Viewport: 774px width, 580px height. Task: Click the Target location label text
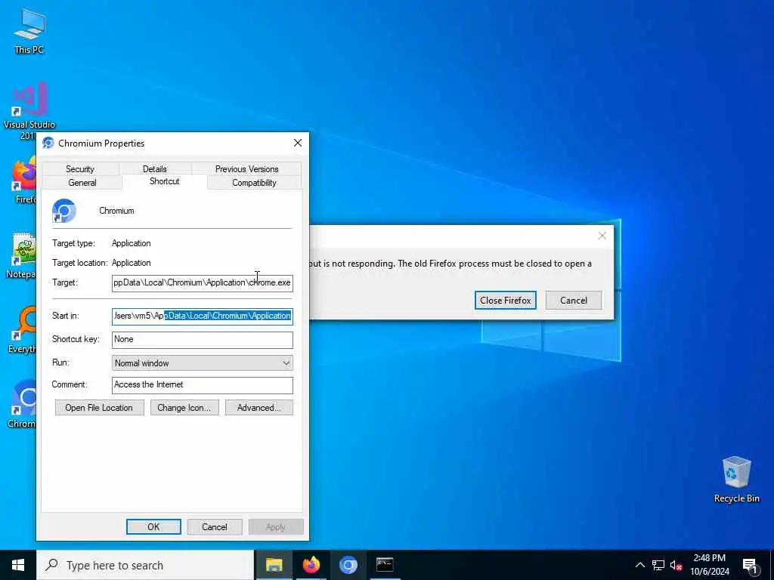click(80, 263)
